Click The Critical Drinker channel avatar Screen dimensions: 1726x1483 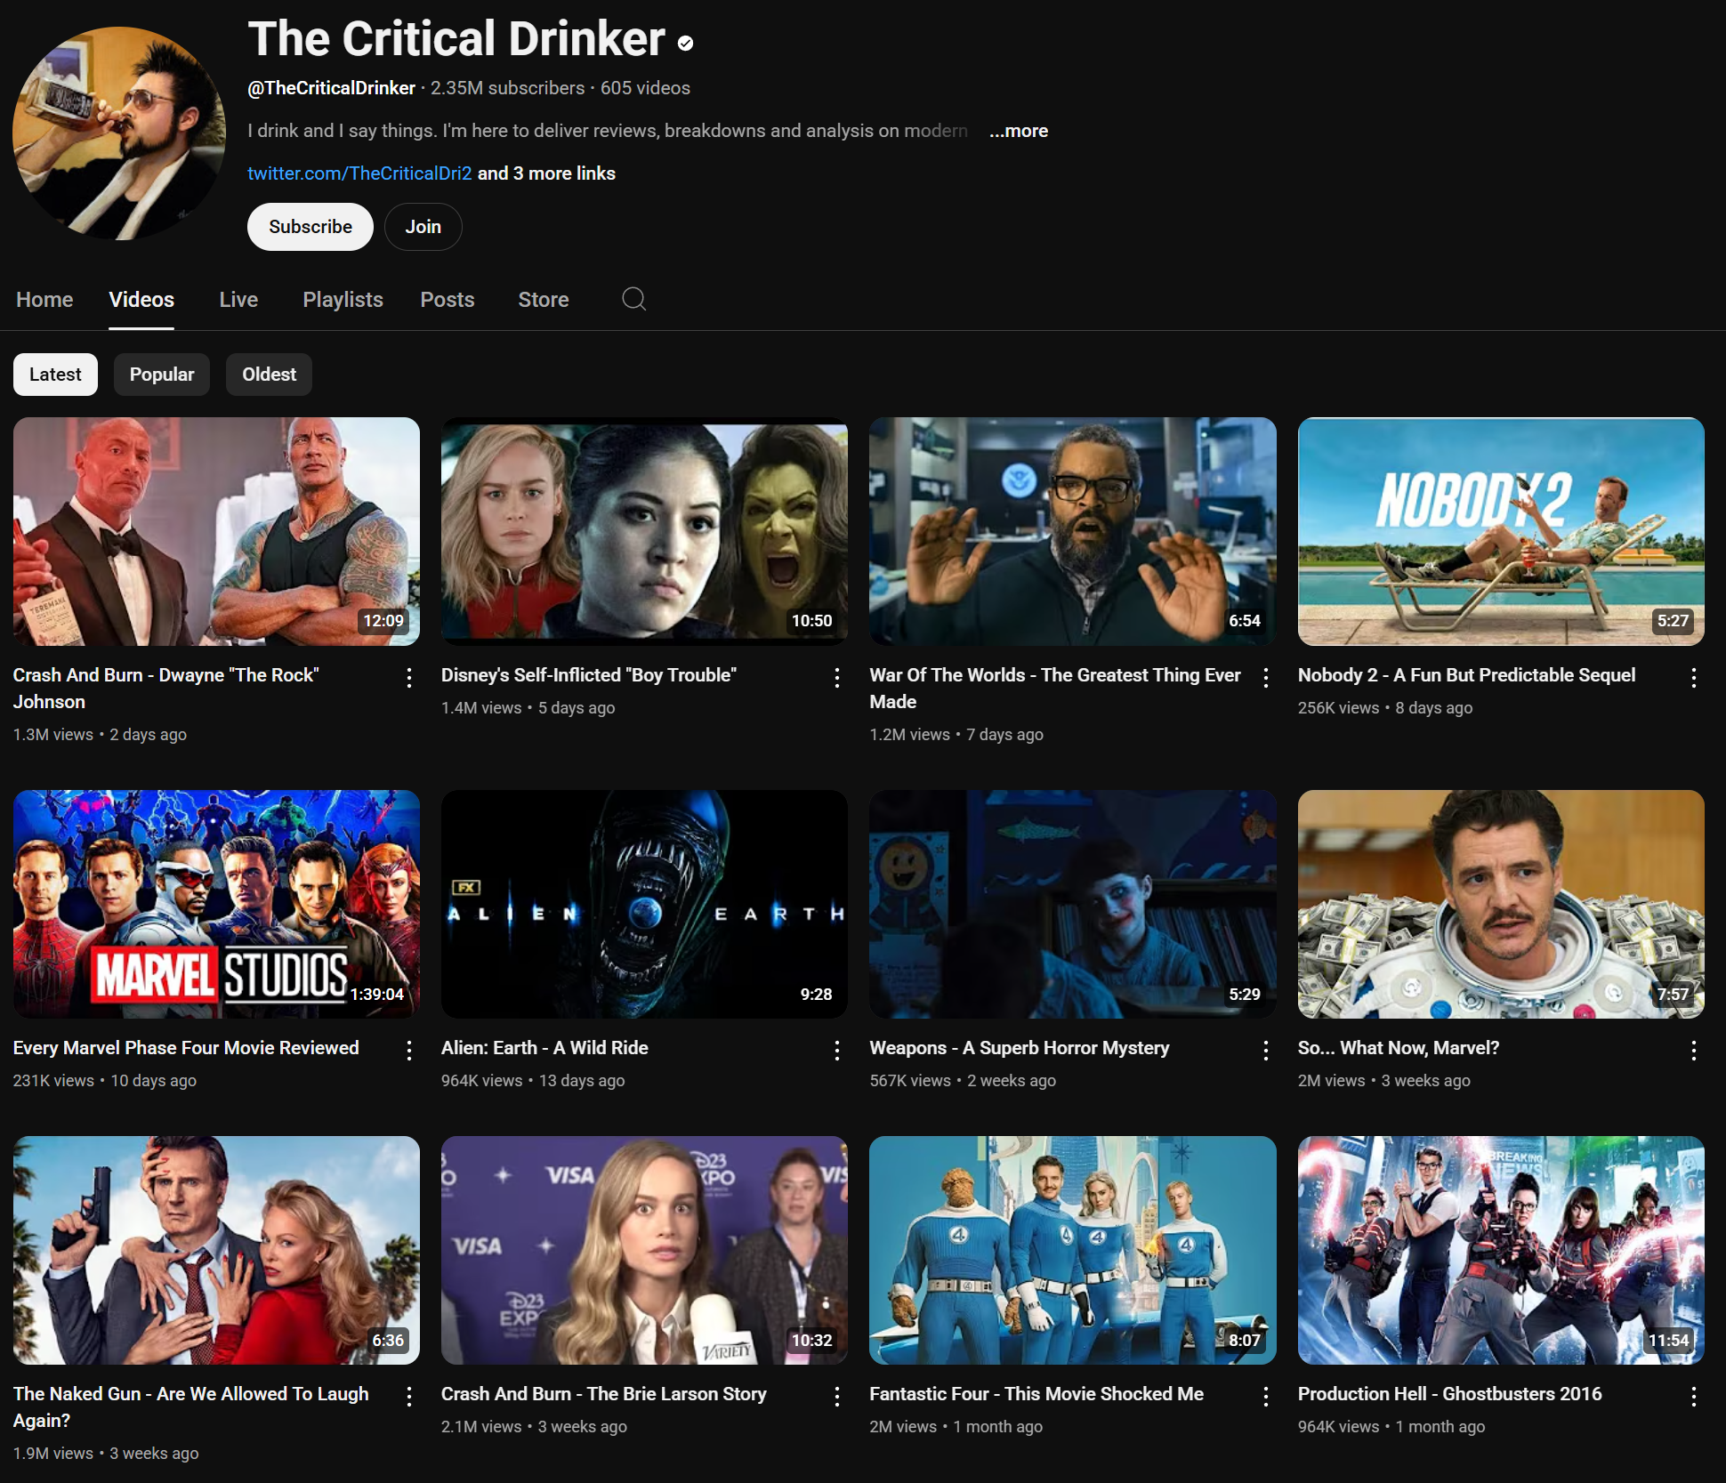(x=119, y=133)
